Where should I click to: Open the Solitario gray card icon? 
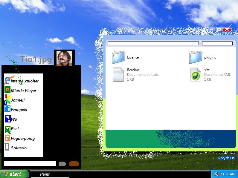pyautogui.click(x=7, y=147)
